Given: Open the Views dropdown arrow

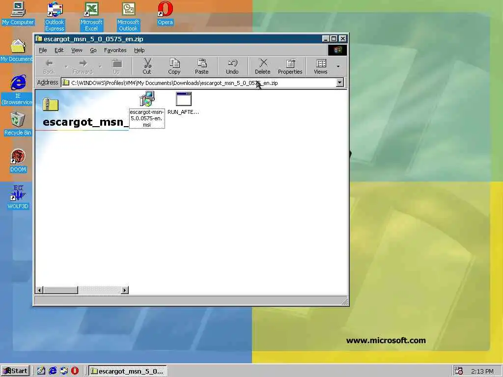Looking at the screenshot, I should tap(338, 67).
